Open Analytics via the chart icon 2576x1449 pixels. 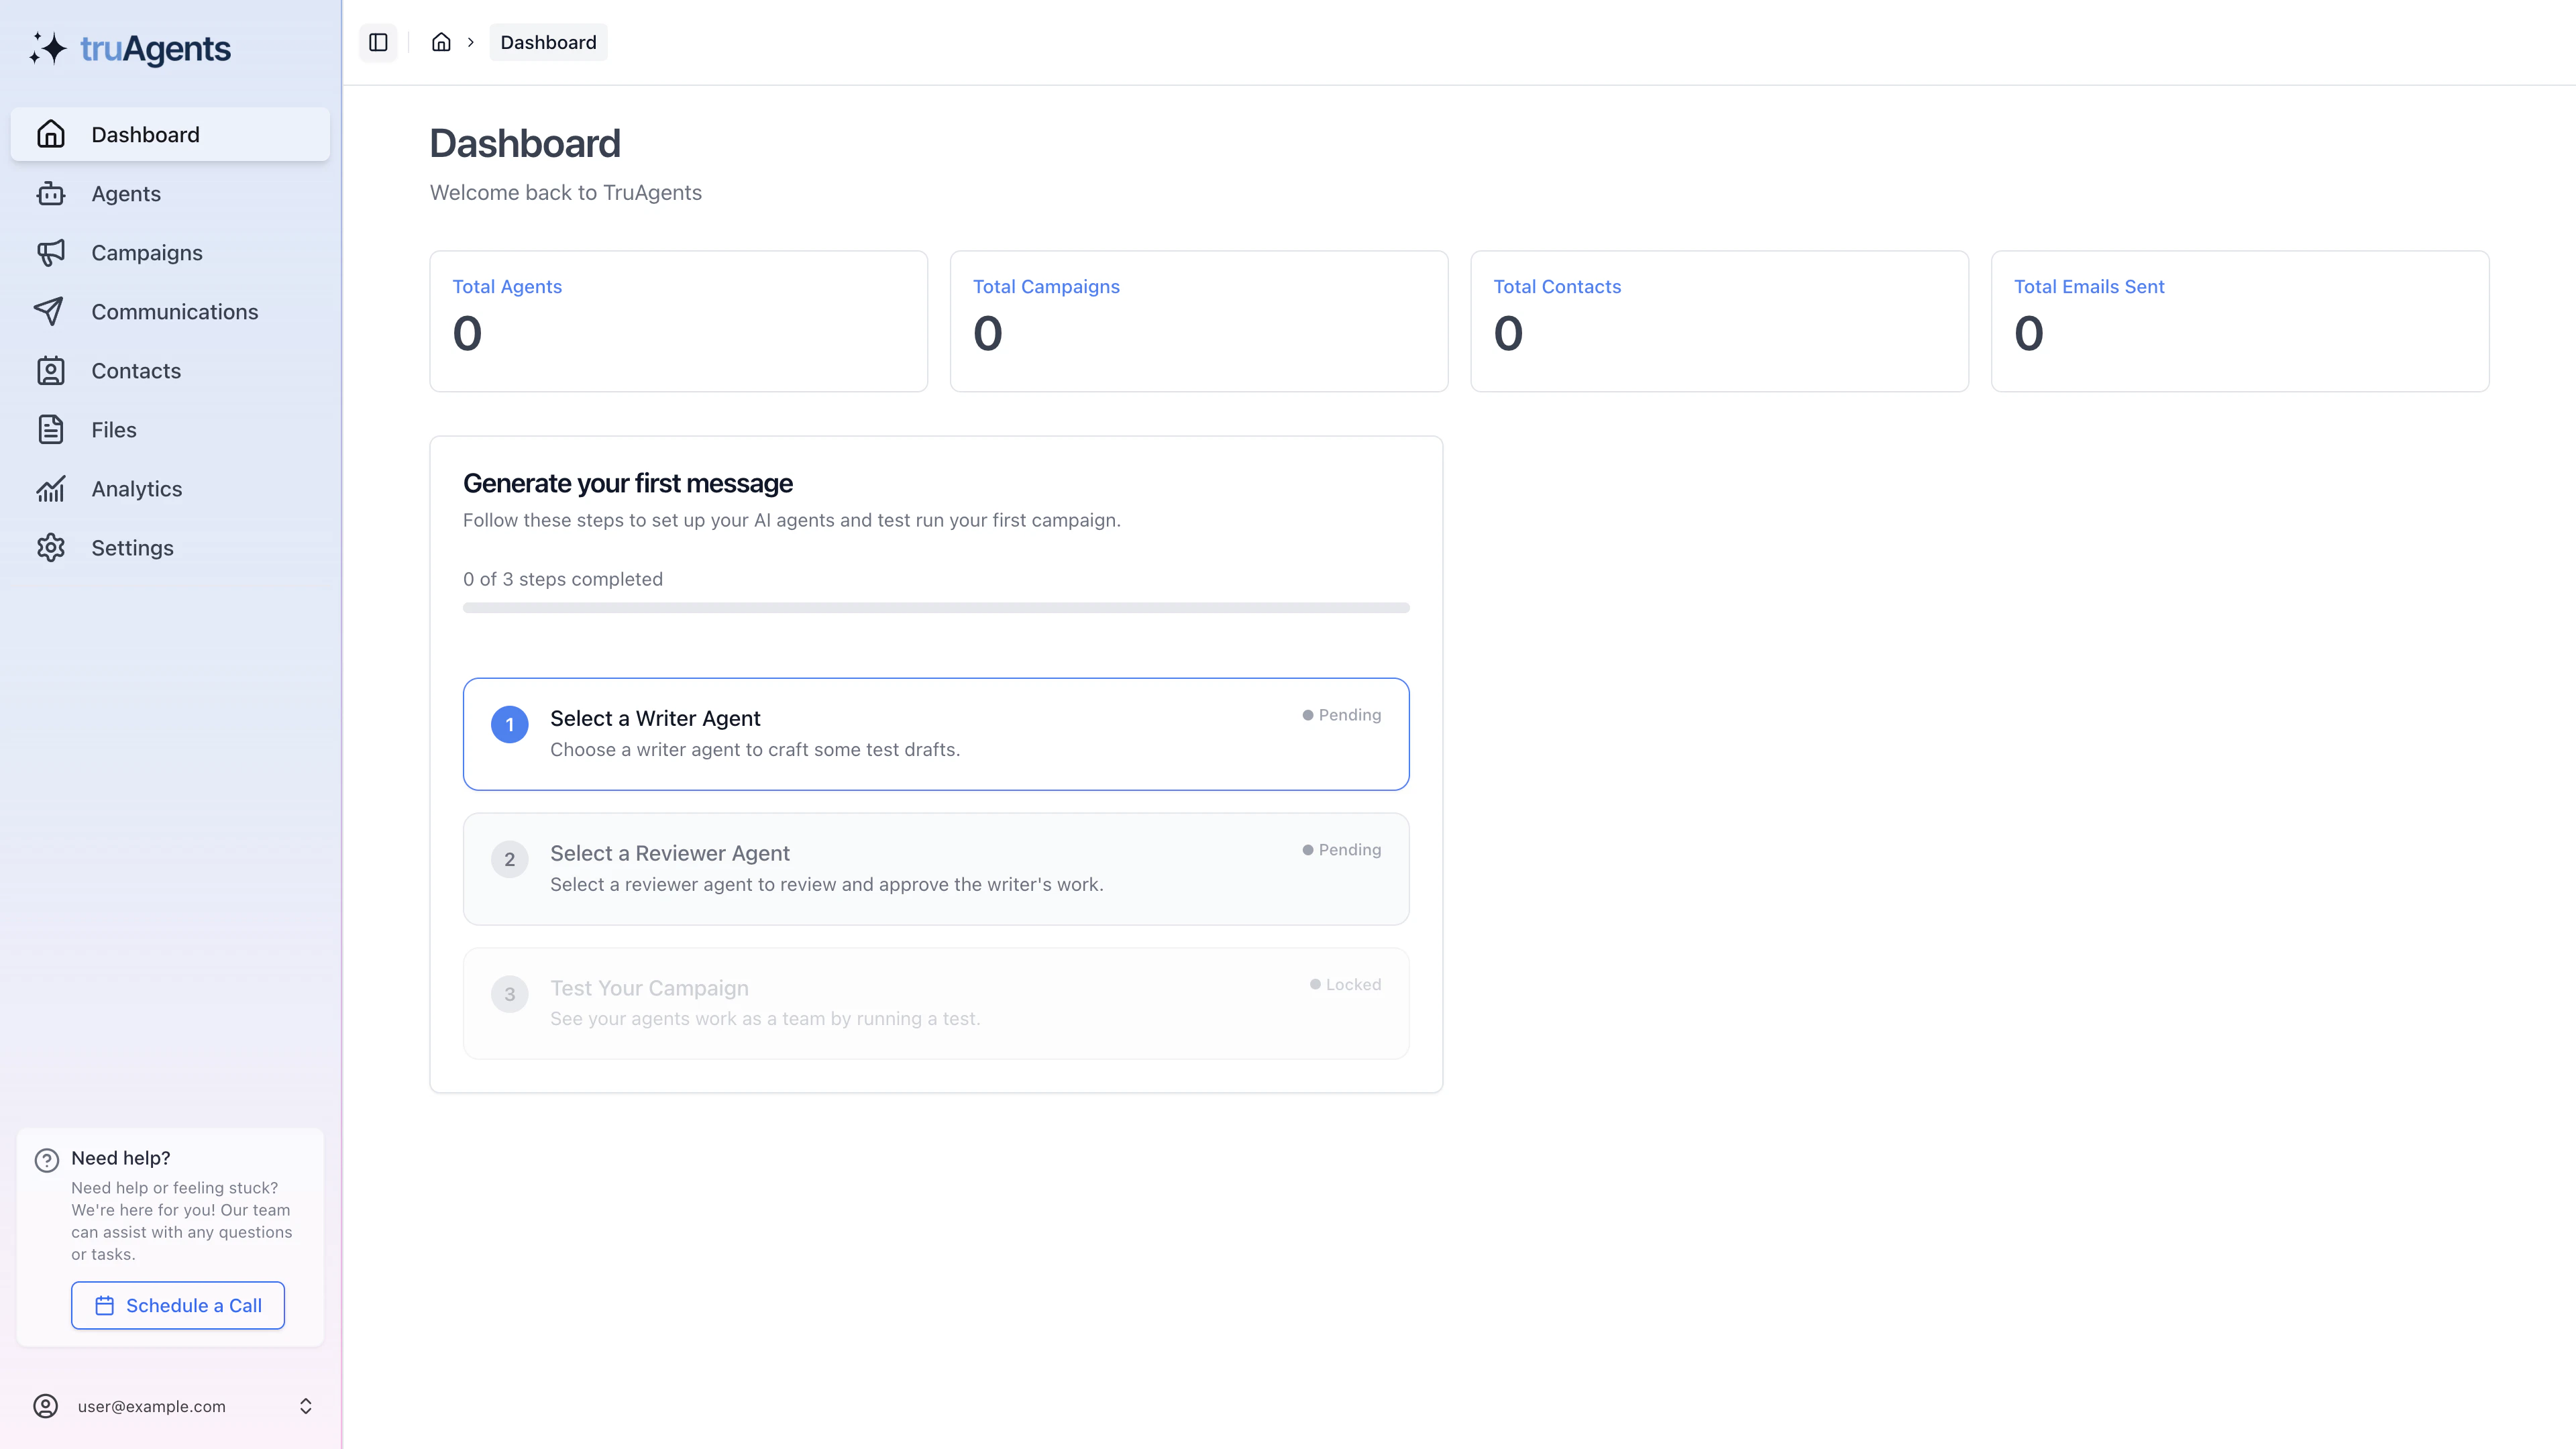pos(51,488)
